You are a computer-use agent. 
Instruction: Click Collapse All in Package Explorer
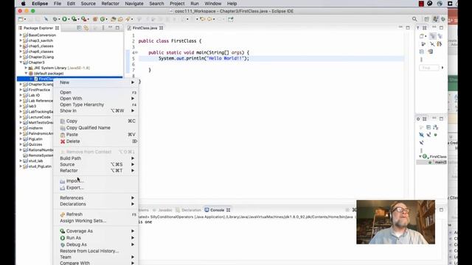click(79, 28)
